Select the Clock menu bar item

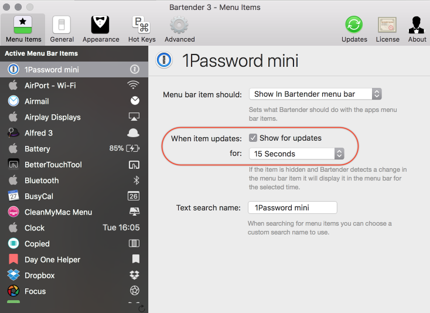[74, 228]
